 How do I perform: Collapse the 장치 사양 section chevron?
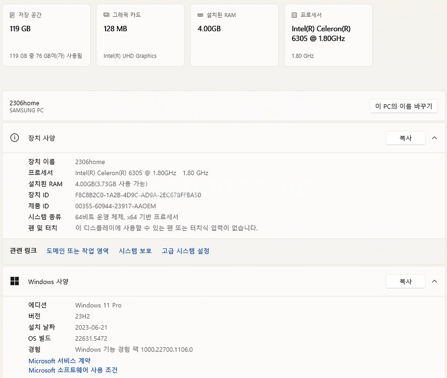434,138
